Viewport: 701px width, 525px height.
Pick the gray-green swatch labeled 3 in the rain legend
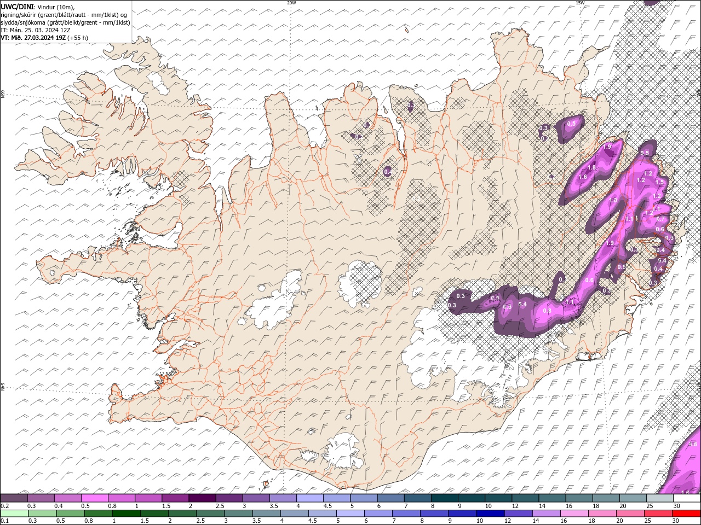(x=238, y=514)
